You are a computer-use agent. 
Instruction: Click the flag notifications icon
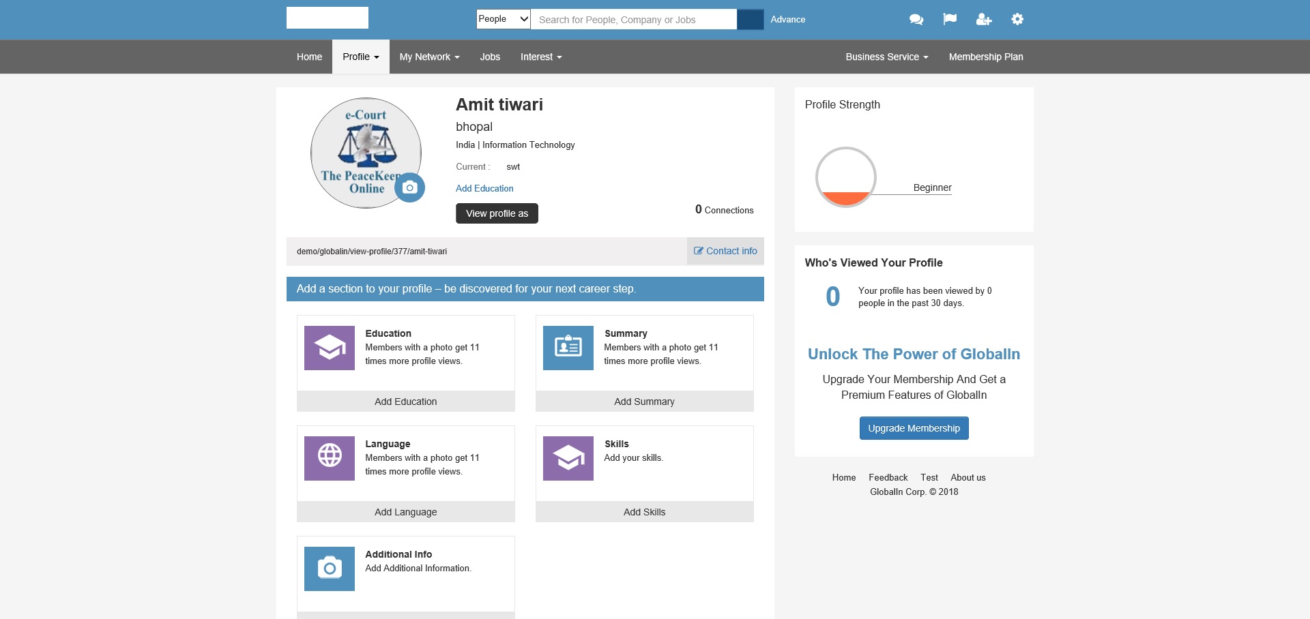pyautogui.click(x=950, y=19)
